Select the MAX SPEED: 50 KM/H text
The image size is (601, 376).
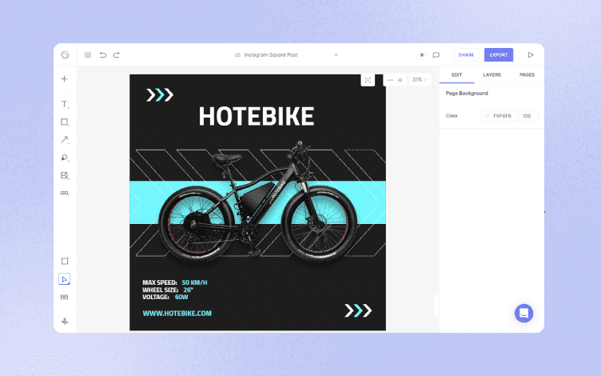point(175,282)
